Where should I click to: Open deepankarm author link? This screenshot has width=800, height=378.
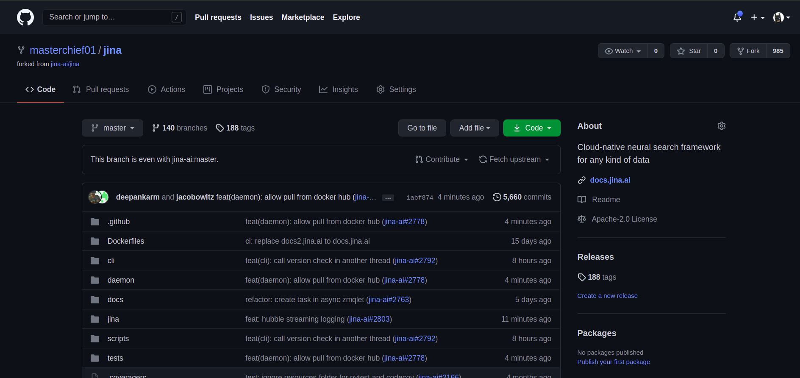138,197
